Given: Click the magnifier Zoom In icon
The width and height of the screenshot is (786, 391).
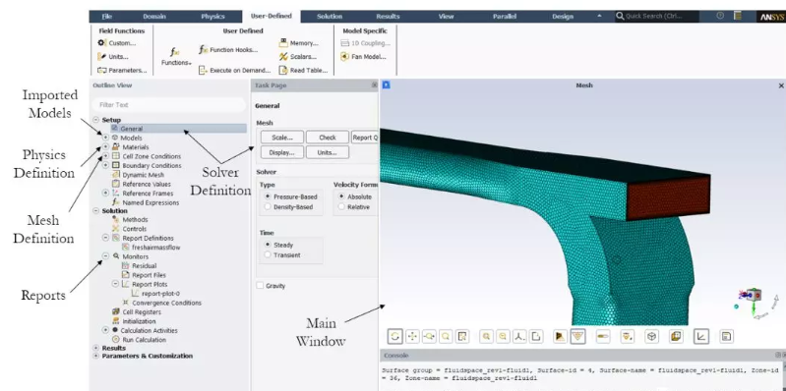Looking at the screenshot, I should 486,336.
